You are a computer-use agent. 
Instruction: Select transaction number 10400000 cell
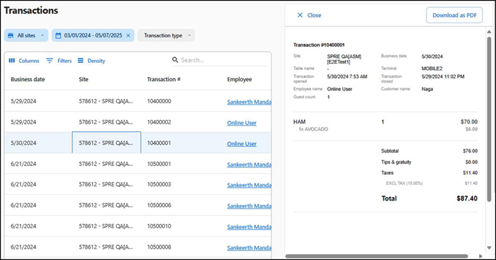[159, 101]
